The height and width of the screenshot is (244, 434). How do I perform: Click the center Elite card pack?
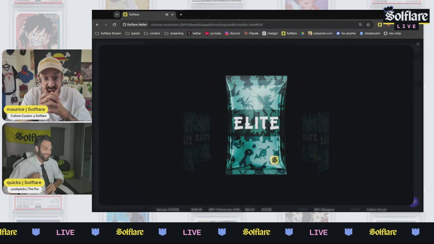pos(256,125)
